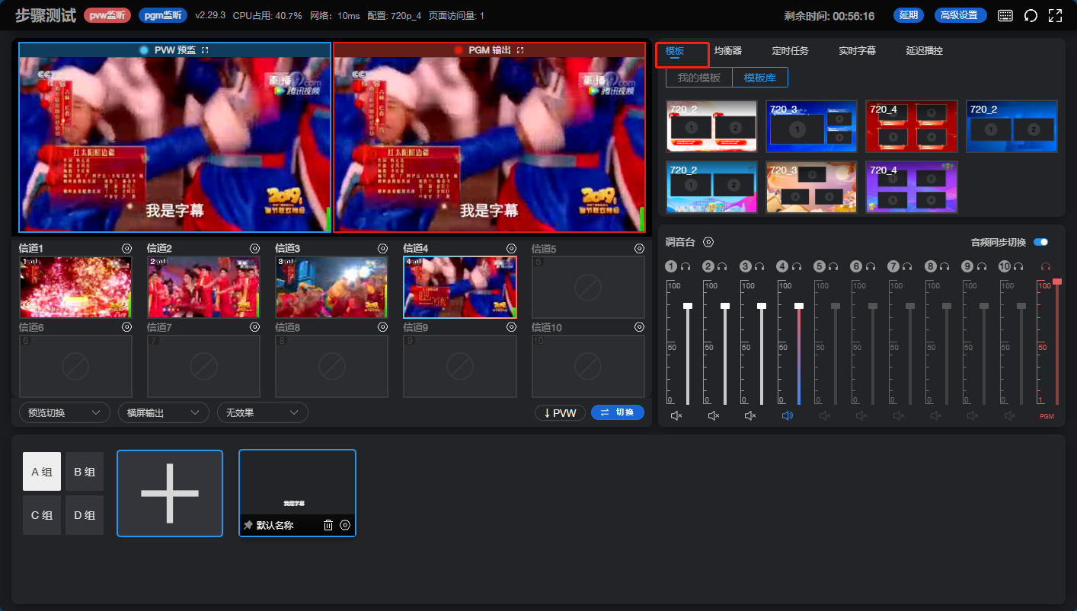Show the 我的模板 sub-tab
1077x611 pixels.
pos(699,78)
